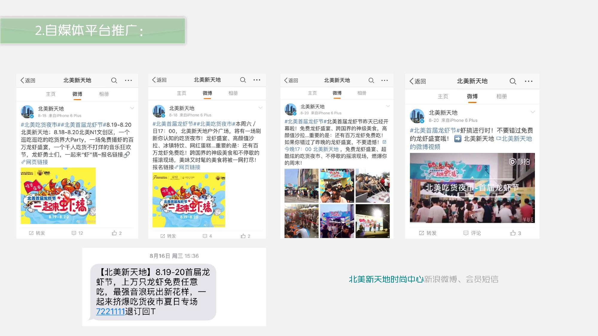Repost the video post in fourth panel

(x=428, y=233)
